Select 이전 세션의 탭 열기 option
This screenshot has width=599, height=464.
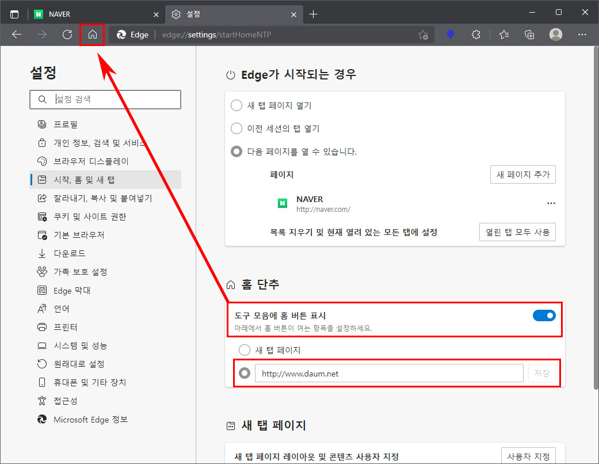[236, 128]
